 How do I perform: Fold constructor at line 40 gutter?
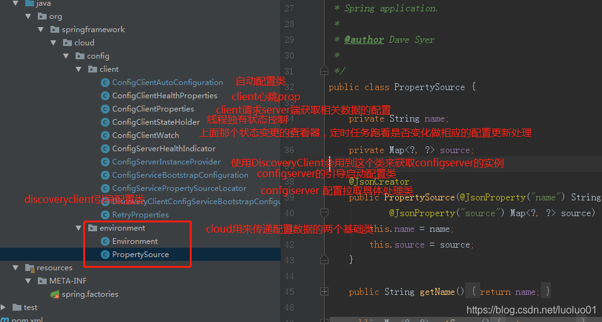(324, 212)
